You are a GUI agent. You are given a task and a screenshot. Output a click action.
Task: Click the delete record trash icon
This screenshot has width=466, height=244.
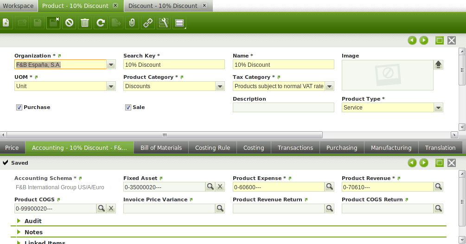click(85, 23)
